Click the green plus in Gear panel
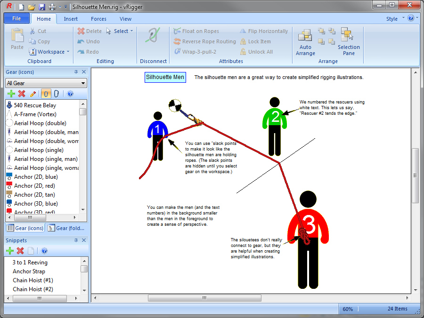 pyautogui.click(x=11, y=94)
